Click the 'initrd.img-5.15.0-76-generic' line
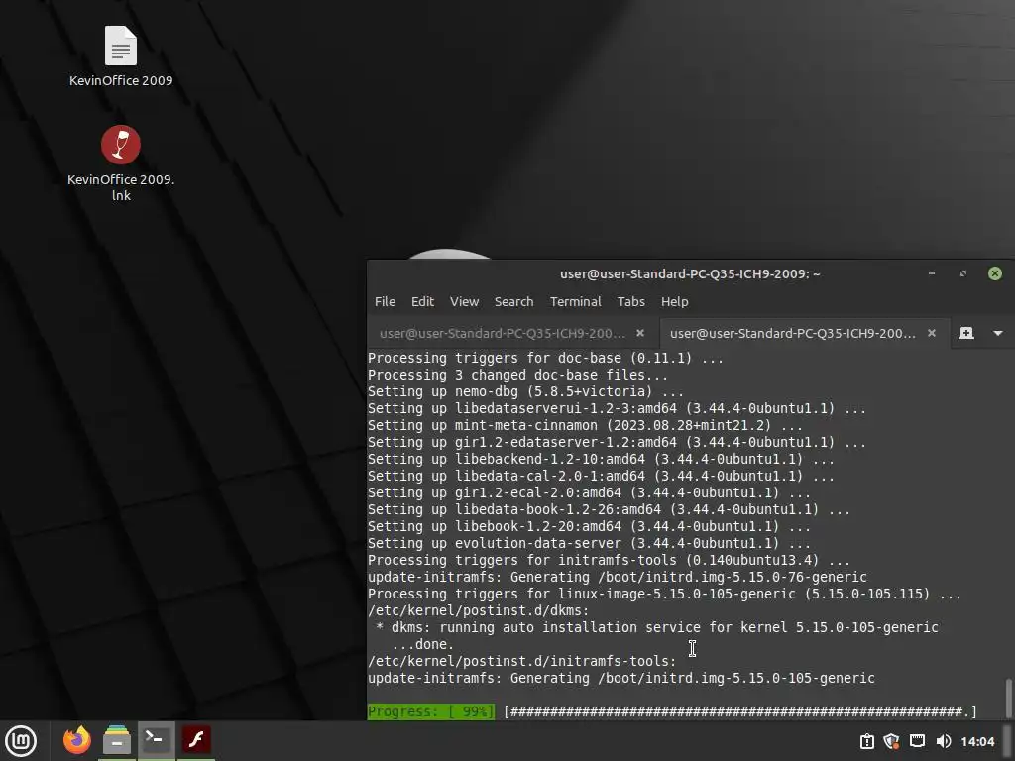Image resolution: width=1015 pixels, height=761 pixels. click(x=617, y=577)
